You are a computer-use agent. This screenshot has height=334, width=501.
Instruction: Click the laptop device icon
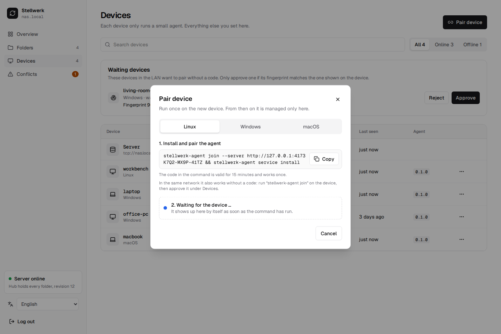(x=113, y=194)
